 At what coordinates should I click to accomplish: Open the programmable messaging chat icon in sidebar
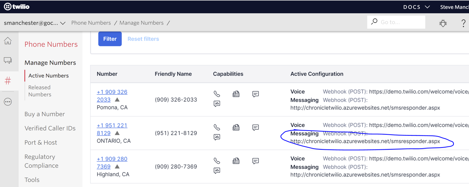(8, 61)
